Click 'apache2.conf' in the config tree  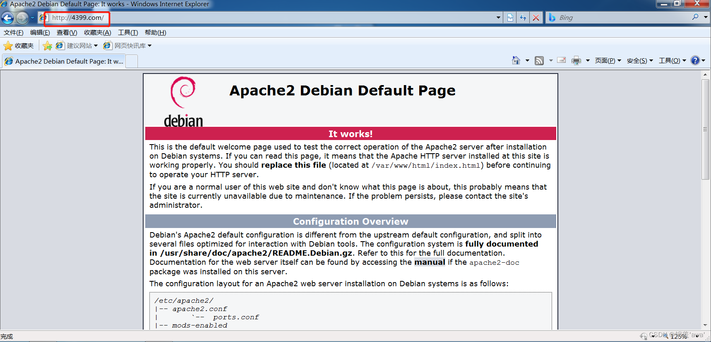(x=200, y=309)
